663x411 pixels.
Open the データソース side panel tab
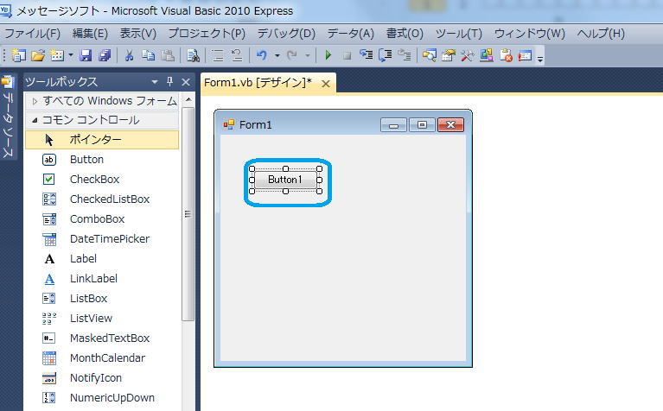point(9,117)
